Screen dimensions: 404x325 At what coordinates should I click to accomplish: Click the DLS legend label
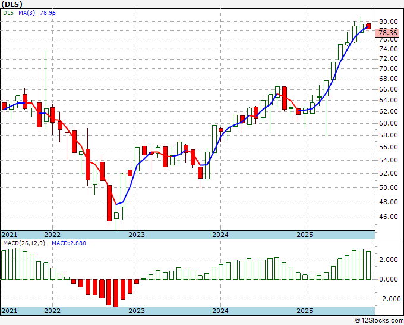pos(8,13)
